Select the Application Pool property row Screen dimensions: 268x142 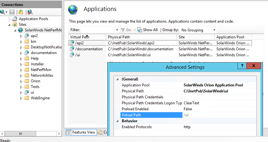tap(188, 85)
